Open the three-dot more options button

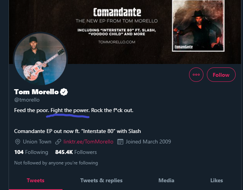196,75
